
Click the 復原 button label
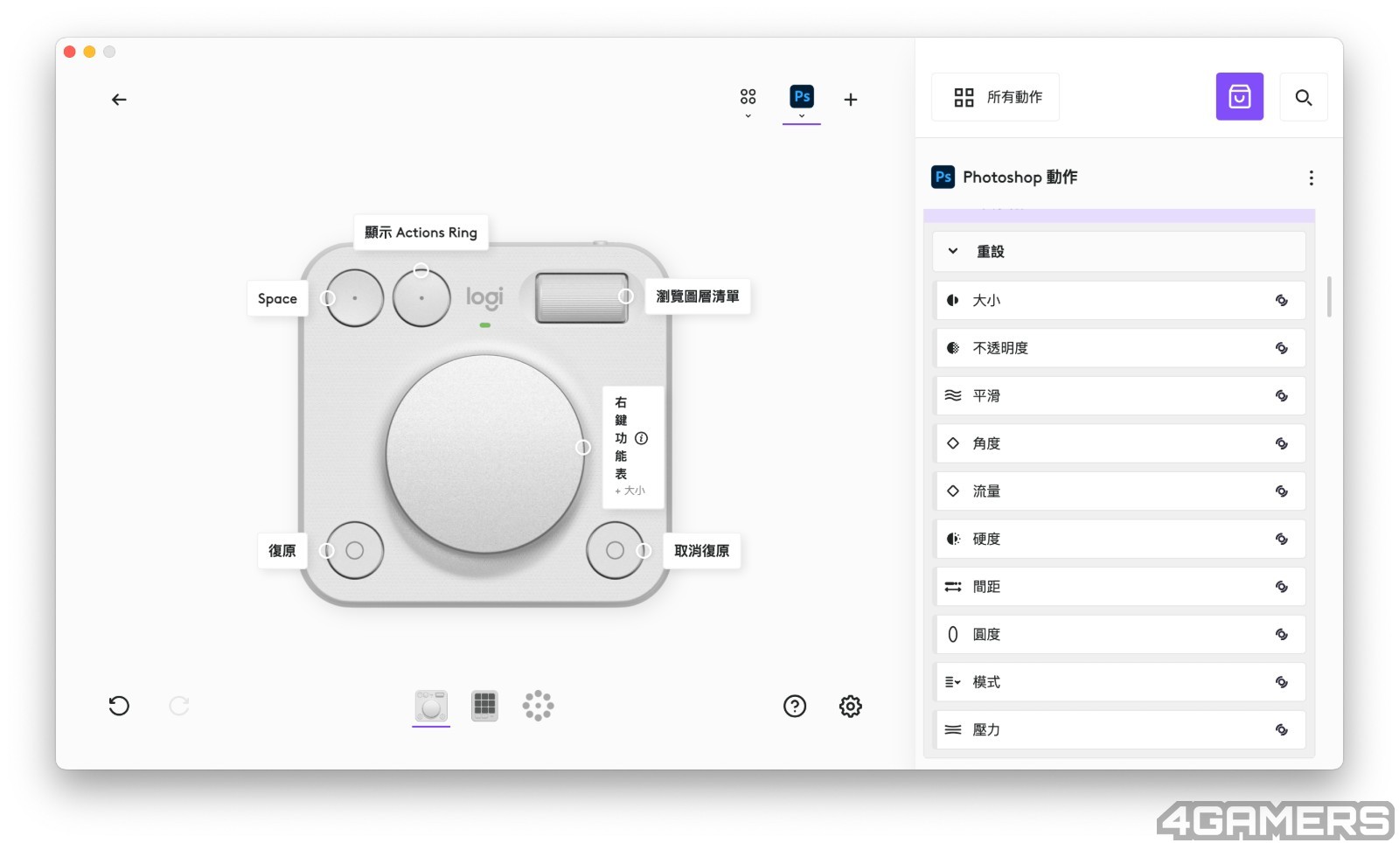[282, 551]
